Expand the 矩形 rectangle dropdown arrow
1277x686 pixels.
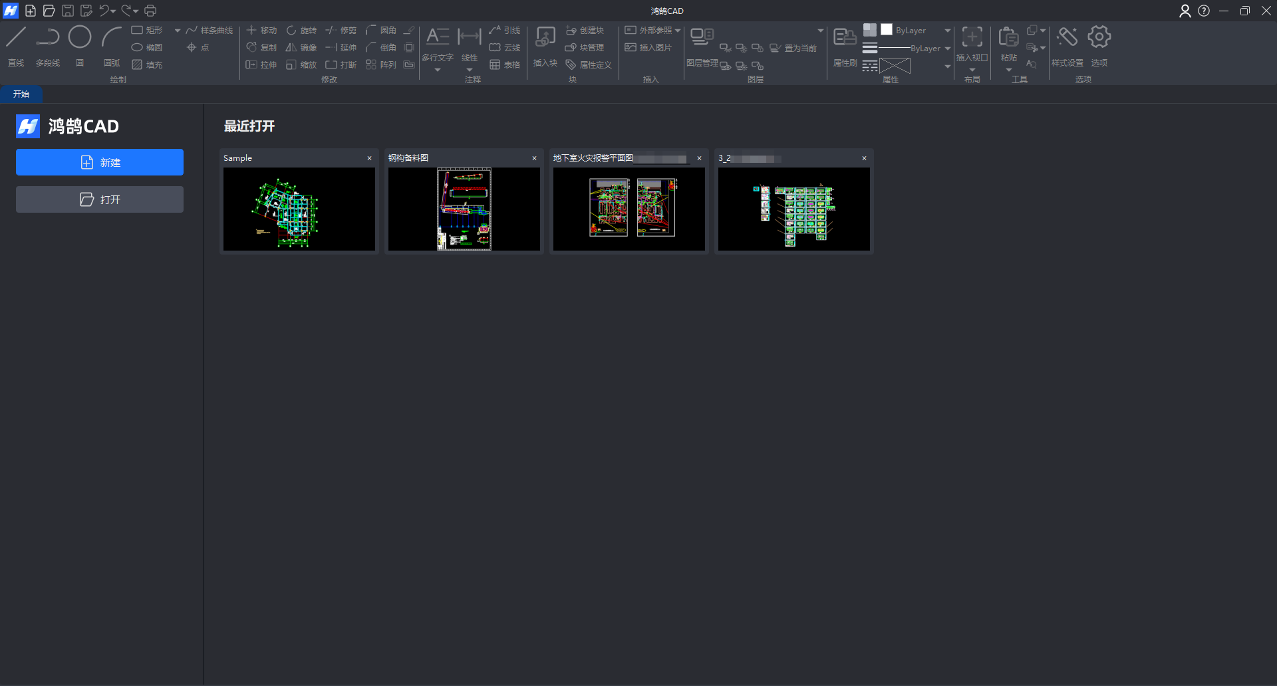coord(178,31)
